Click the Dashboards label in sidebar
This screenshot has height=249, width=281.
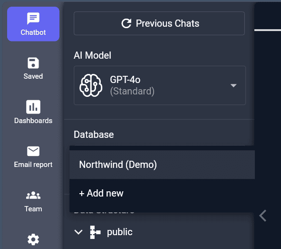coord(33,121)
